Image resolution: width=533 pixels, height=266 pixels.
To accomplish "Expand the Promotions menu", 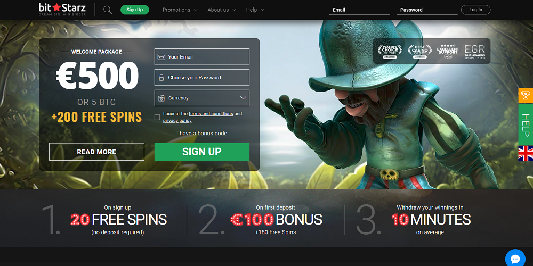I will tap(180, 10).
